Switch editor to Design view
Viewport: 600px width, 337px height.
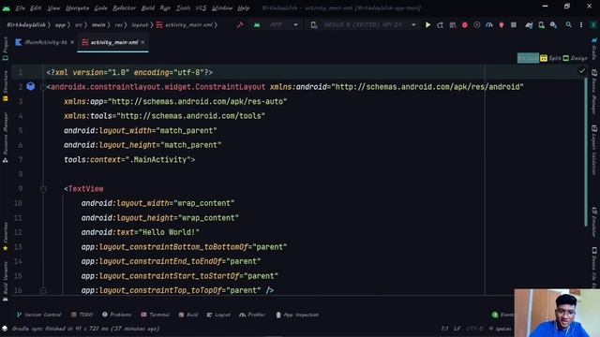[575, 58]
